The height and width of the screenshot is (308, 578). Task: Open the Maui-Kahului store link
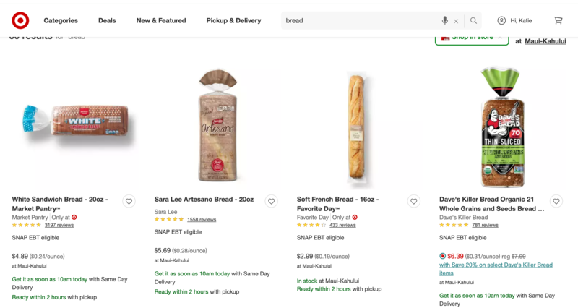545,41
